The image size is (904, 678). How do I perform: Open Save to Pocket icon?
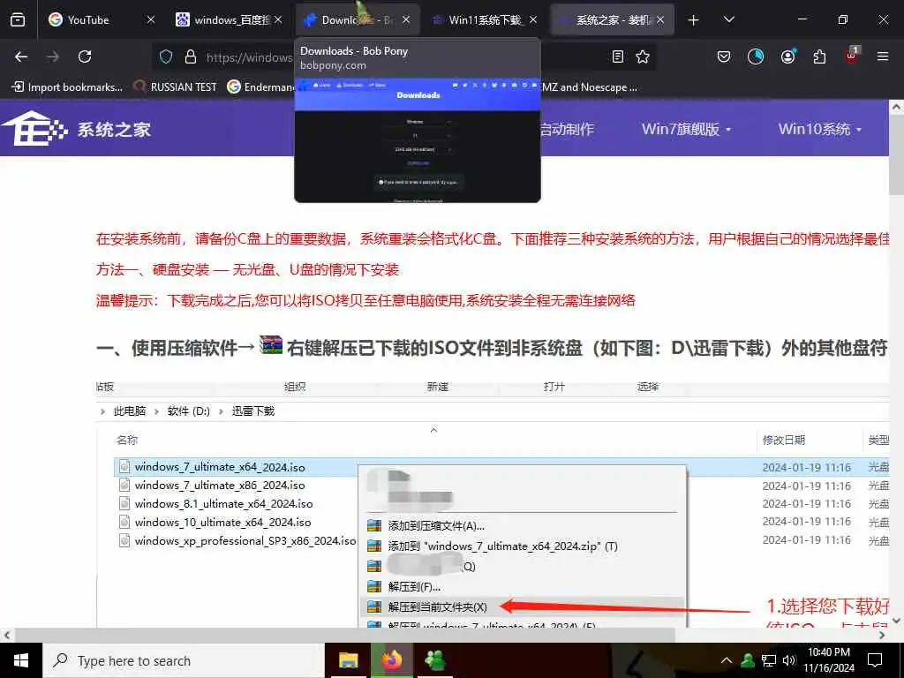(724, 56)
